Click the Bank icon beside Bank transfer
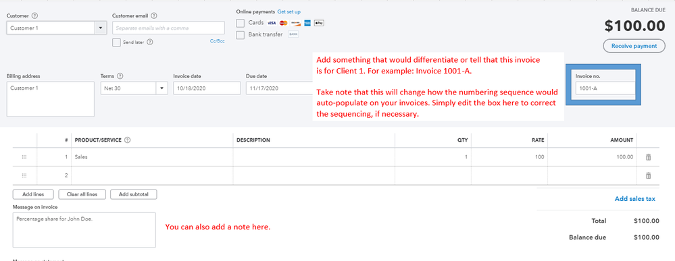 point(293,34)
